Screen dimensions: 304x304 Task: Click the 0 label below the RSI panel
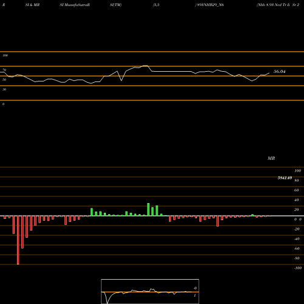coord(3,104)
